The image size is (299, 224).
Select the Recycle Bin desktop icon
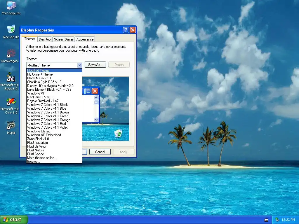[11, 32]
